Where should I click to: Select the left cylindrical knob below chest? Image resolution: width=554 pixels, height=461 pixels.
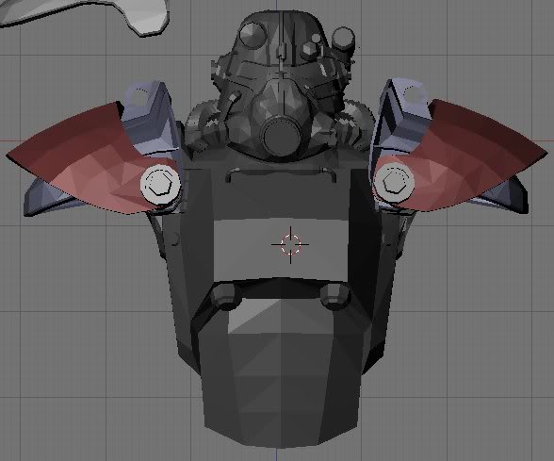pyautogui.click(x=226, y=296)
